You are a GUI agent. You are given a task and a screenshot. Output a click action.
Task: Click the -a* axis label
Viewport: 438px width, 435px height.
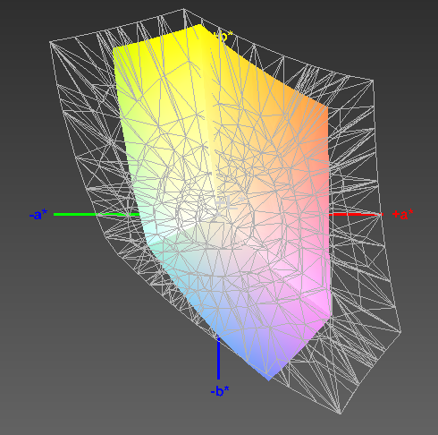pos(38,215)
